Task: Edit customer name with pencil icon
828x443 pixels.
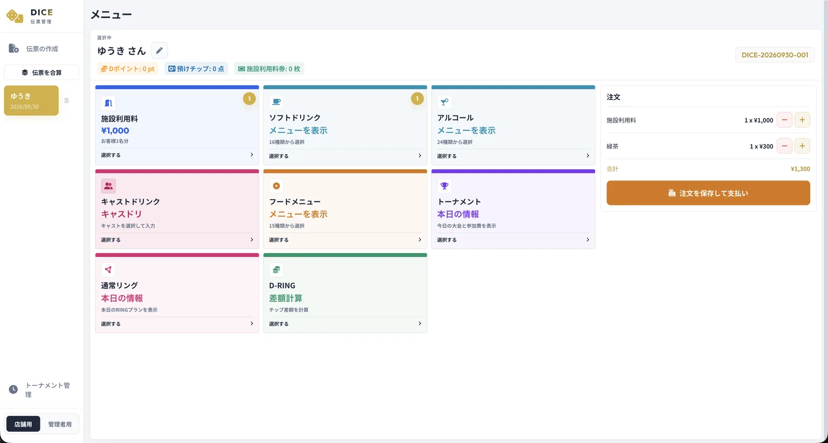Action: coord(159,51)
